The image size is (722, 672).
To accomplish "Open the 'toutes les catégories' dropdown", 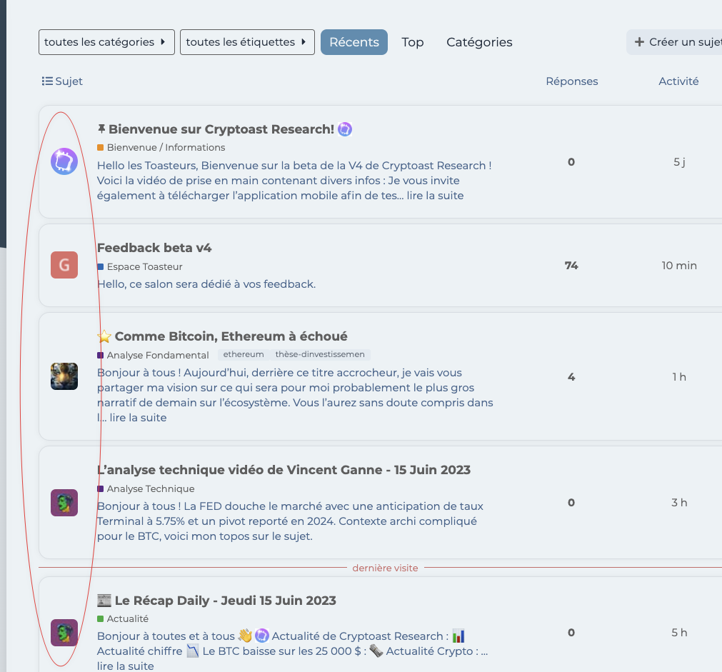I will point(106,42).
